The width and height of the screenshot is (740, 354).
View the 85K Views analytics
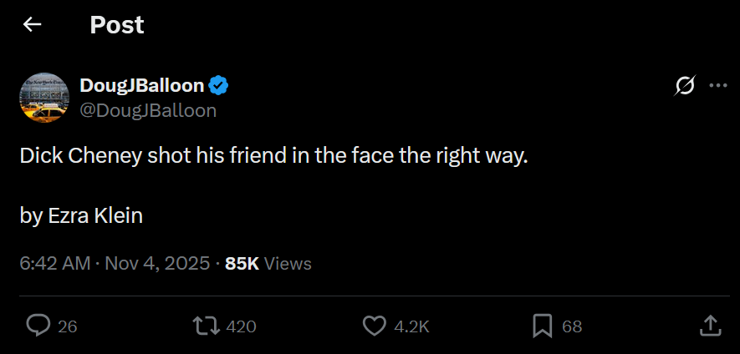point(268,264)
